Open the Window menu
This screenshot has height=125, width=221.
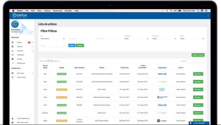point(68,11)
